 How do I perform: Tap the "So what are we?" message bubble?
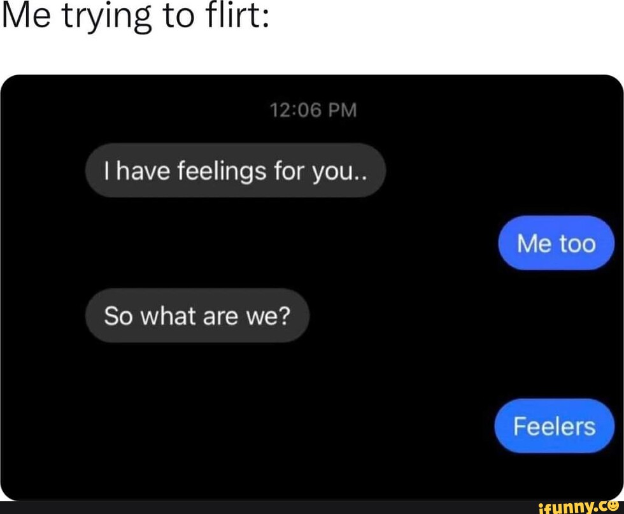(197, 315)
